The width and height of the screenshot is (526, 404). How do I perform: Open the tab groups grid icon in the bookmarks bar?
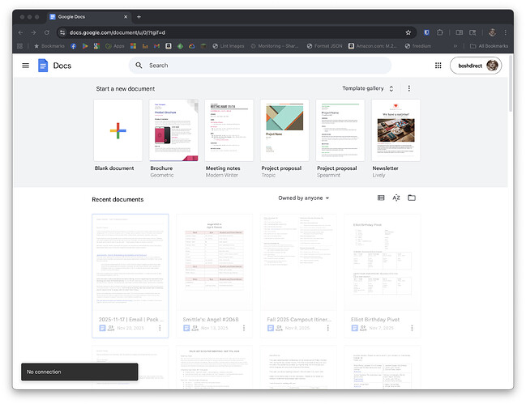[19, 46]
